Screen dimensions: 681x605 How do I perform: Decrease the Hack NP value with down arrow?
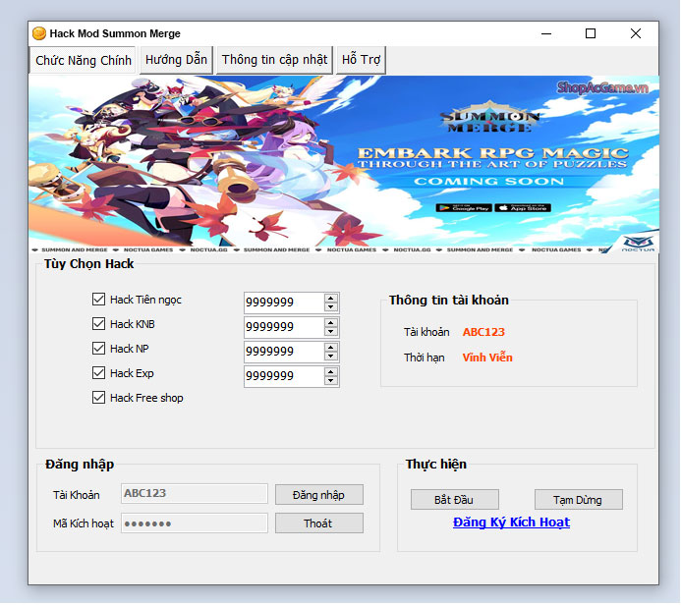(331, 357)
